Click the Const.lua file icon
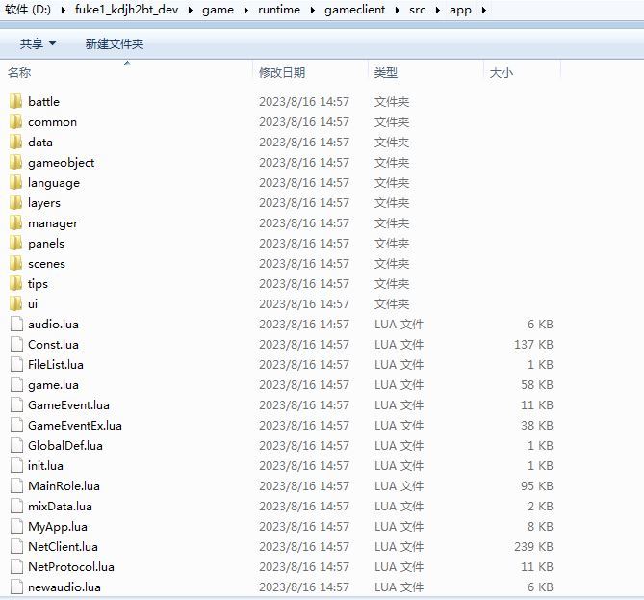The height and width of the screenshot is (600, 644). 15,344
